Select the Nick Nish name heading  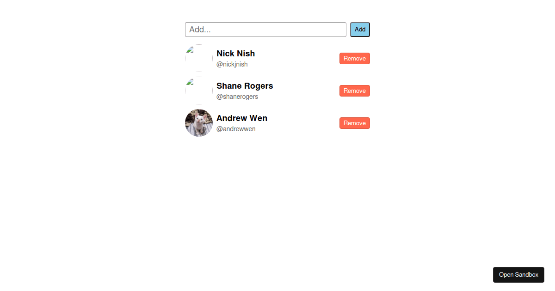tap(235, 54)
